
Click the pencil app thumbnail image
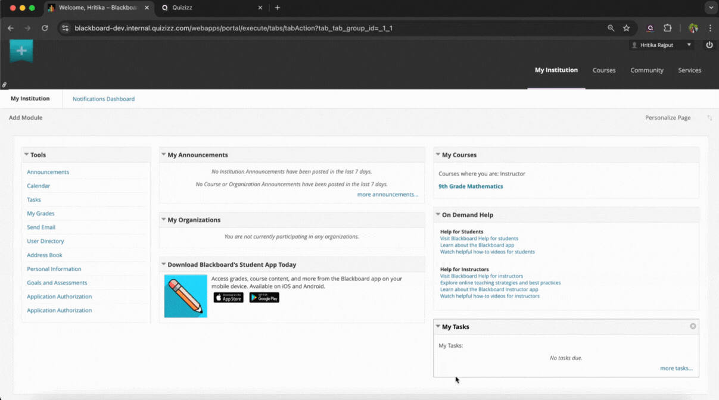pyautogui.click(x=186, y=296)
